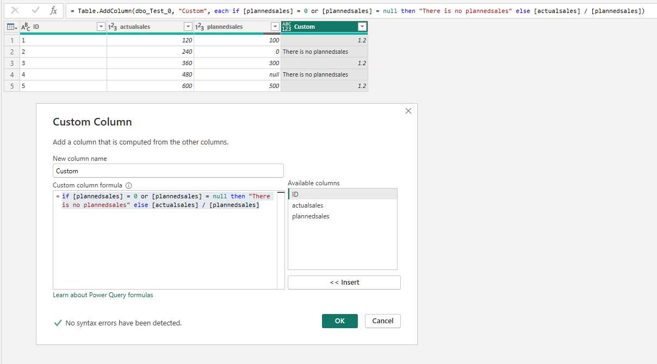Click actualsales cell with value 480

pyautogui.click(x=150, y=74)
